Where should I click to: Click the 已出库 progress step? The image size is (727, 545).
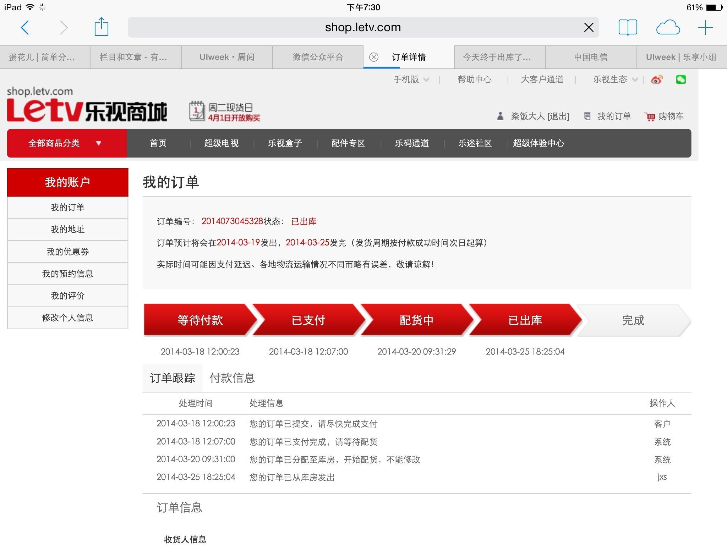pos(525,320)
